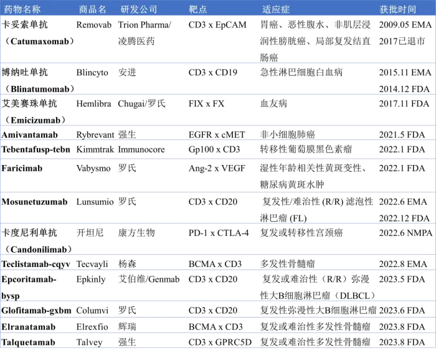
Task: Select the Faricimab drug name
Action: [22, 169]
